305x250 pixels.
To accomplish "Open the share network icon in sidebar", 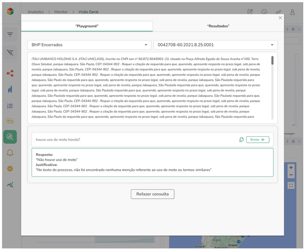I will (10, 73).
